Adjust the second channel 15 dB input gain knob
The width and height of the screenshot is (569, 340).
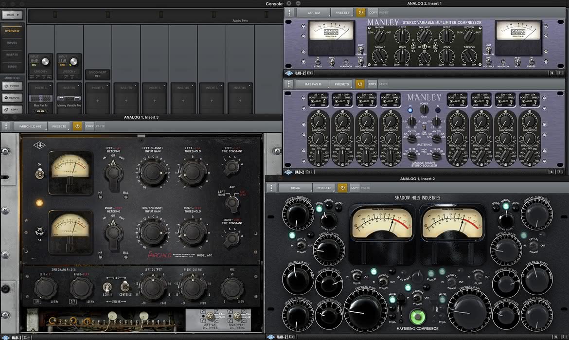pyautogui.click(x=73, y=61)
